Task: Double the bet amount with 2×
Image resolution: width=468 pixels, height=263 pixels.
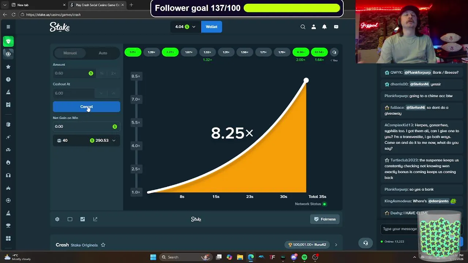Action: click(x=113, y=73)
